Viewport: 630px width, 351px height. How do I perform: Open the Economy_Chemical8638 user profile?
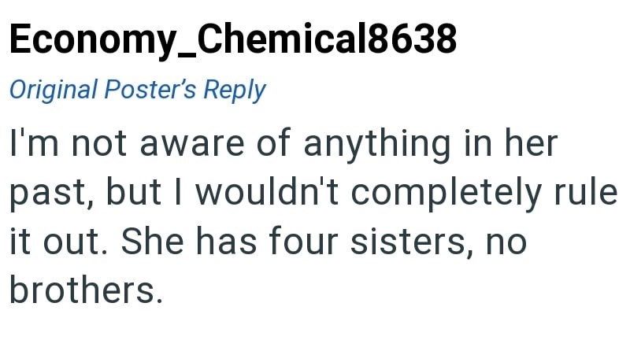[232, 39]
